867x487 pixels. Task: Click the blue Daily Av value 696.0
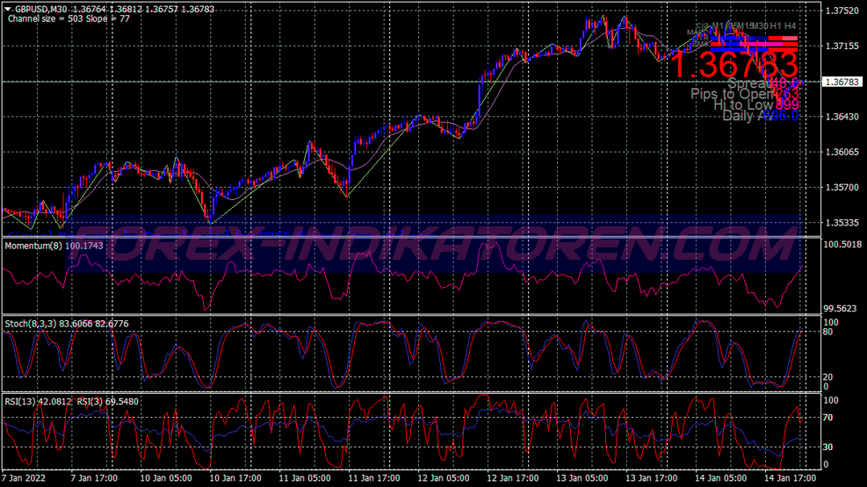[781, 116]
